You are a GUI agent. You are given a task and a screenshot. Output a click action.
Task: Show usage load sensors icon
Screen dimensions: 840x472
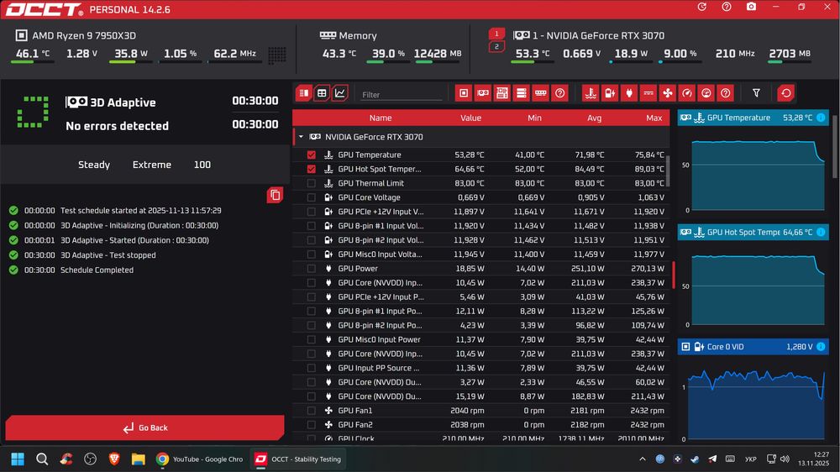706,93
